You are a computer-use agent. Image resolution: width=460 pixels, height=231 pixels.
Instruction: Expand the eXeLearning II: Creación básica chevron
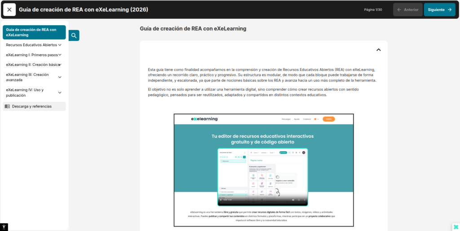coord(60,65)
